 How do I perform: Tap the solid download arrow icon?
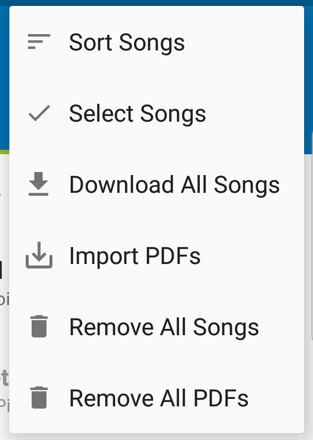click(39, 184)
